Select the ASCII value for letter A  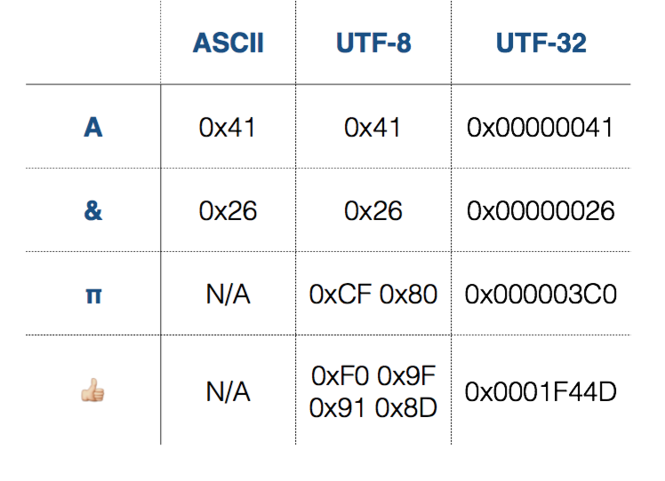(x=228, y=128)
